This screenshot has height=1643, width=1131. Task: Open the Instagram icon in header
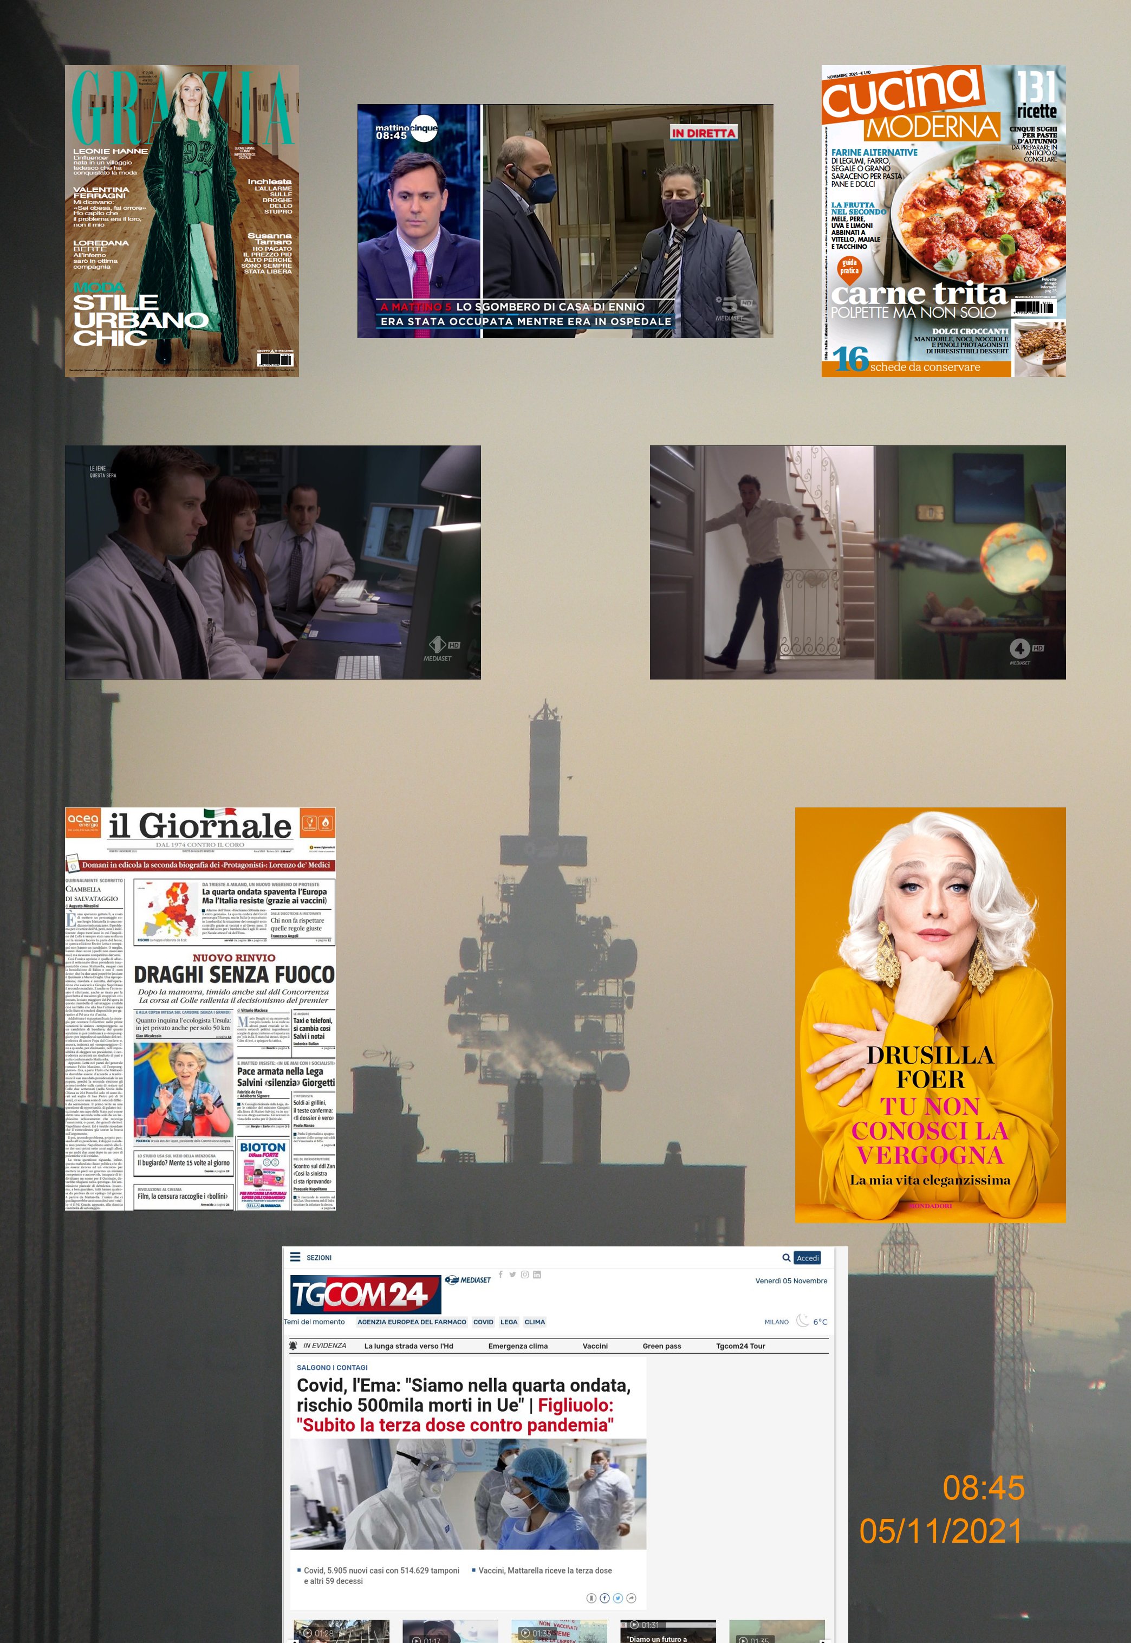click(524, 1275)
